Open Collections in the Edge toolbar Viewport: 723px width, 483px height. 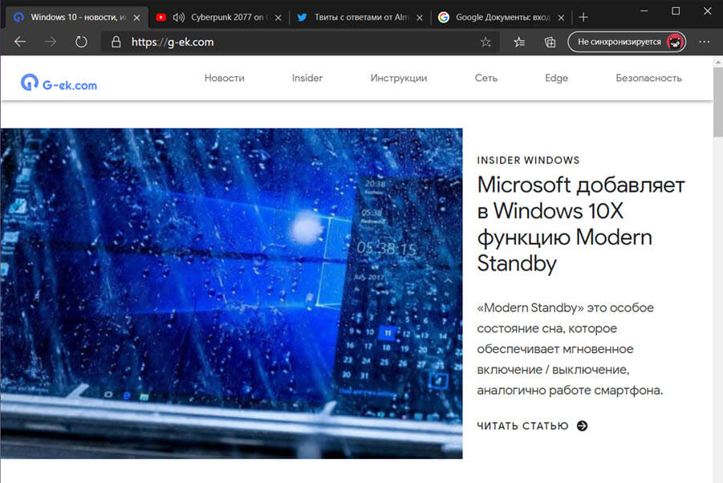[550, 42]
